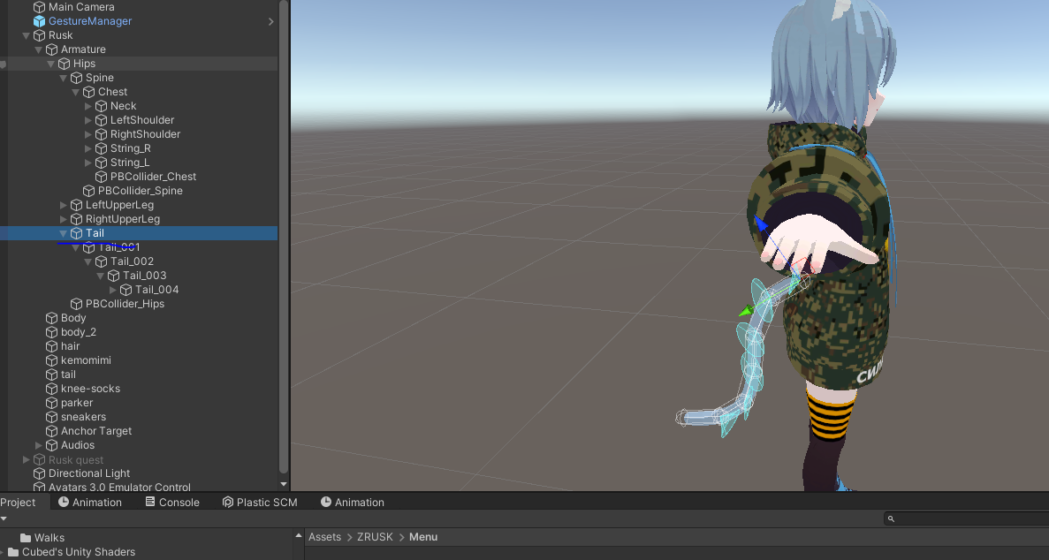The width and height of the screenshot is (1049, 560).
Task: Click the hierarchy scrollbar down arrow
Action: click(x=284, y=484)
